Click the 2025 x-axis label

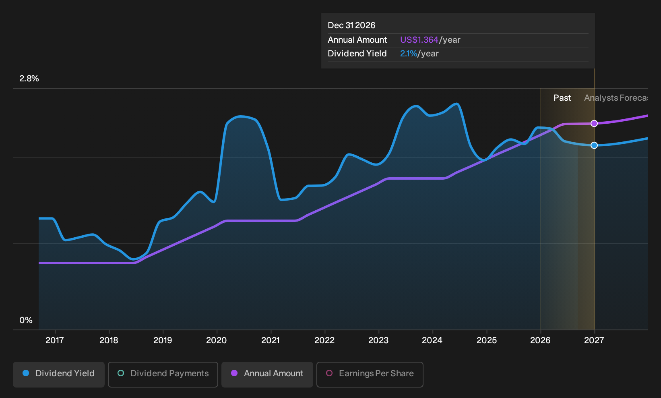point(487,340)
